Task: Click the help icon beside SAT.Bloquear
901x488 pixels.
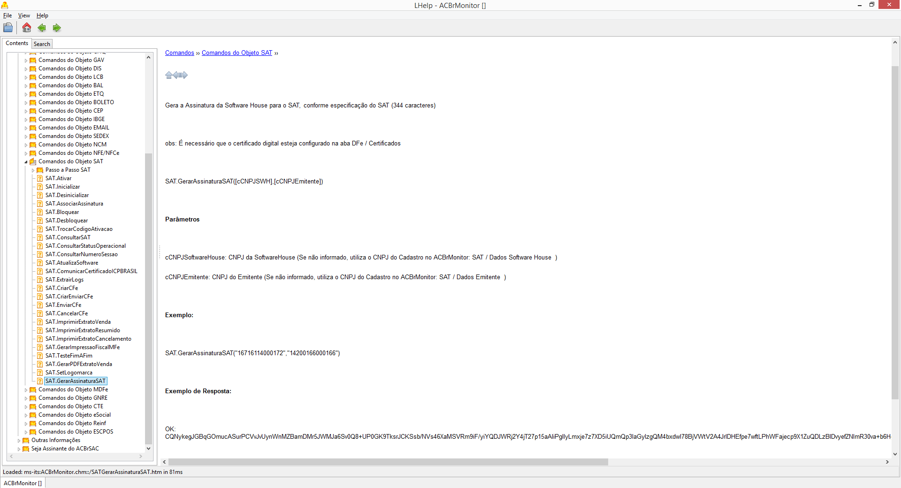Action: (40, 212)
